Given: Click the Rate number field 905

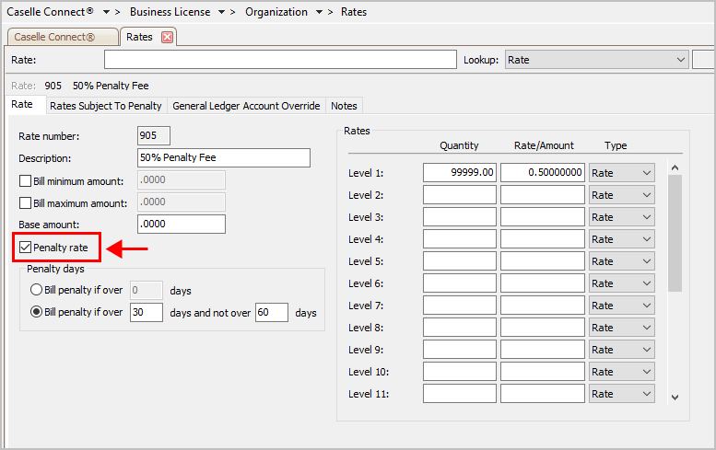Looking at the screenshot, I should 154,135.
